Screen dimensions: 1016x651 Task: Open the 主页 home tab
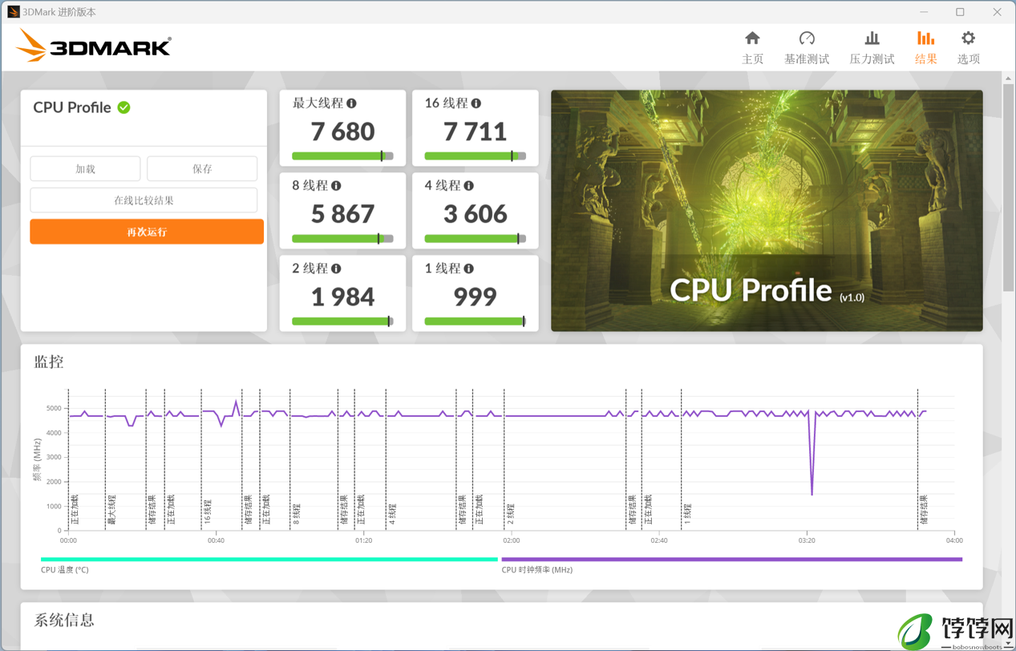pyautogui.click(x=752, y=48)
